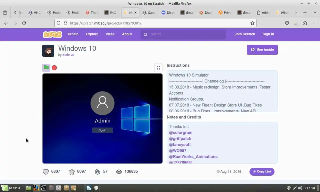Open the About page
The image size is (320, 192).
(127, 34)
